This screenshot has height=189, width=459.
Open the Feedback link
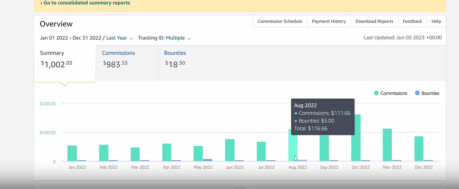412,21
